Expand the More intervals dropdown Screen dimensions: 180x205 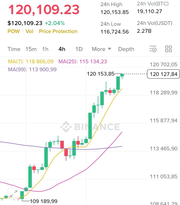pos(102,49)
